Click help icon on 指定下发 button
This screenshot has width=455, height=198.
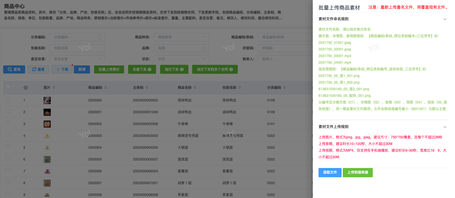coord(182,69)
